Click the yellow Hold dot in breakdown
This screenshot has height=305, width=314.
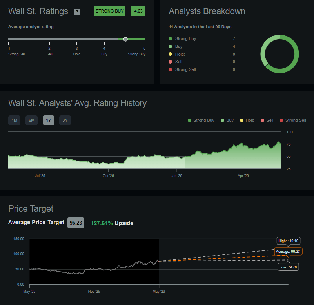click(x=171, y=54)
